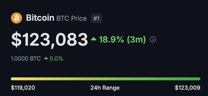Click the small green arrow before 0.0%
This screenshot has width=208, height=96.
(x=46, y=58)
